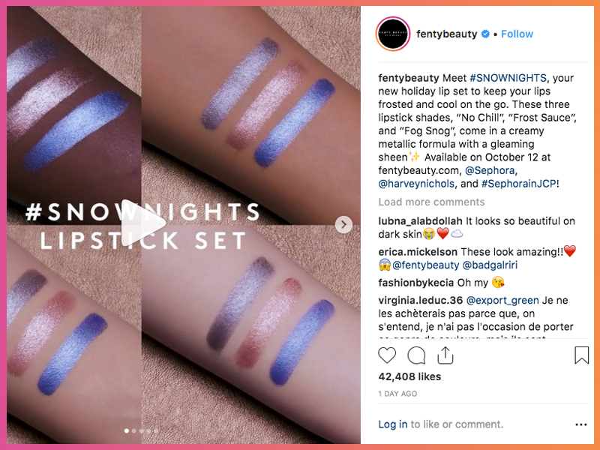Viewport: 600px width, 450px height.
Task: Save the post with the bookmark icon
Action: point(582,355)
